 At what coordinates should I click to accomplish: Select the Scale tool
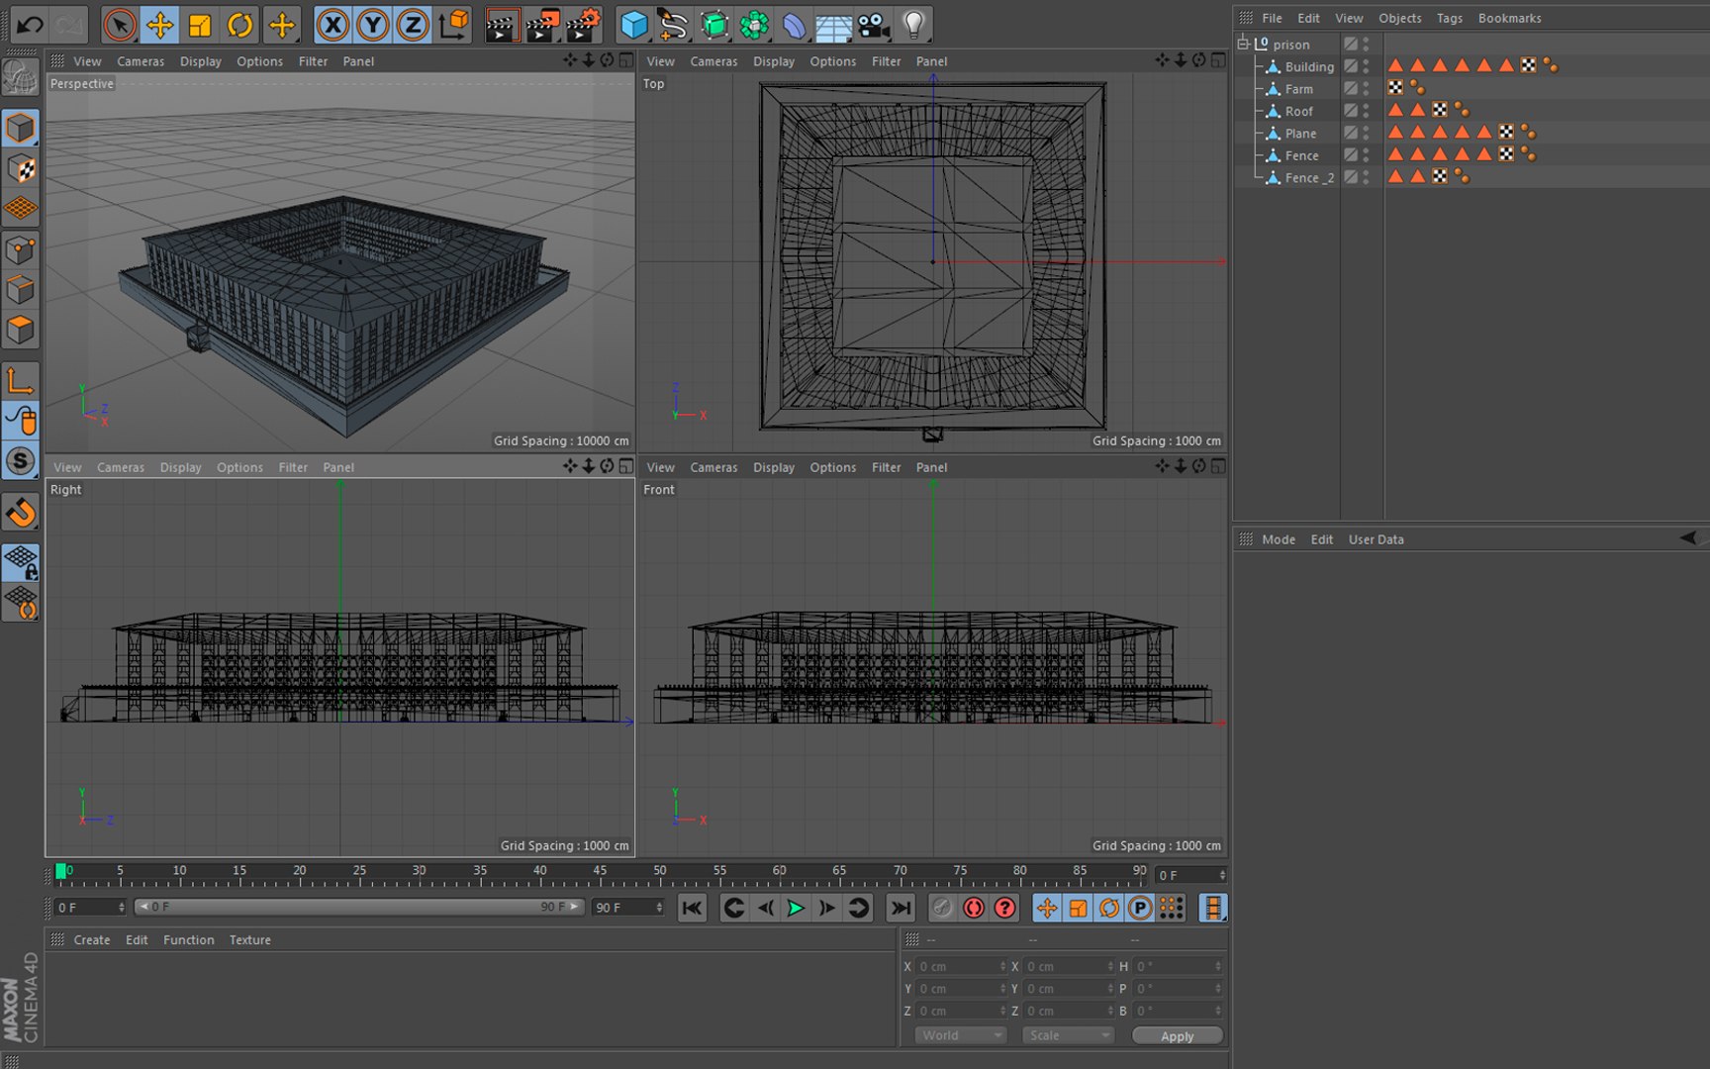point(200,25)
